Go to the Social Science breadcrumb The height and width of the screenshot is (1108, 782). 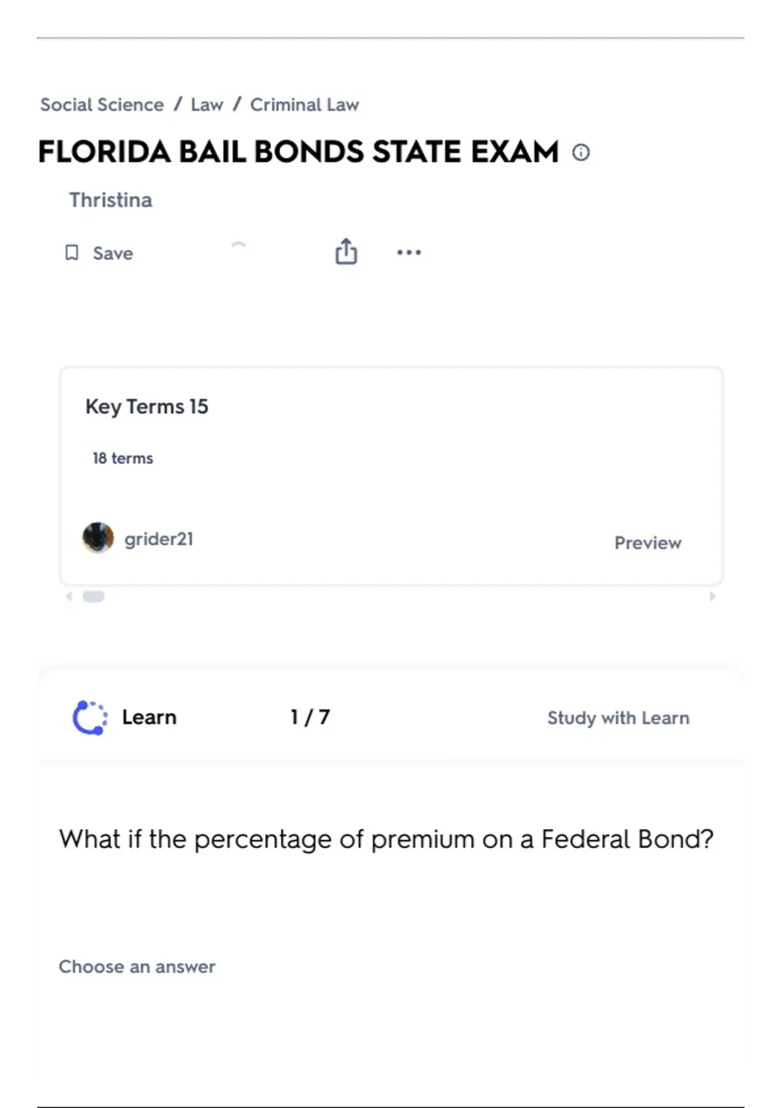[102, 105]
